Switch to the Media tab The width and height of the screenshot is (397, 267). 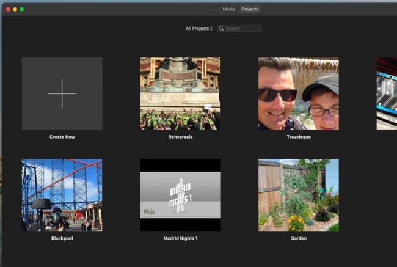(229, 9)
